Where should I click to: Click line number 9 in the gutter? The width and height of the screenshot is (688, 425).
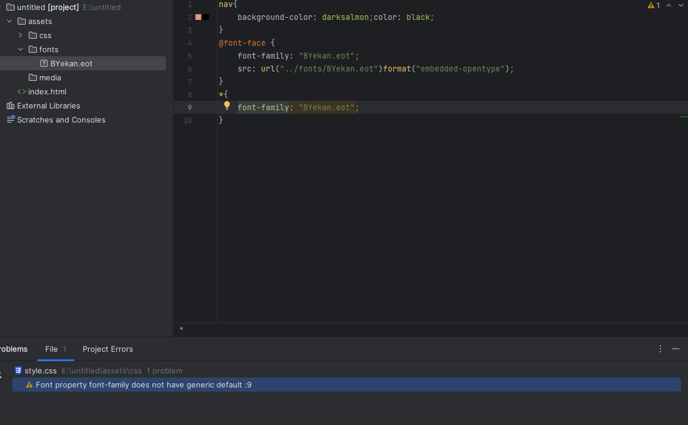[x=189, y=107]
